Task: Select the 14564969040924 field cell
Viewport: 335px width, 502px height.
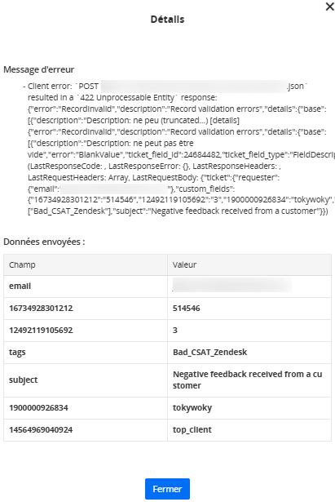Action: point(86,430)
